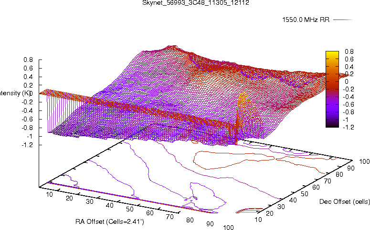Image resolution: width=370 pixels, height=230 pixels.
Task: Click tick 80 on the Dec Offset axis
Action: [339, 174]
